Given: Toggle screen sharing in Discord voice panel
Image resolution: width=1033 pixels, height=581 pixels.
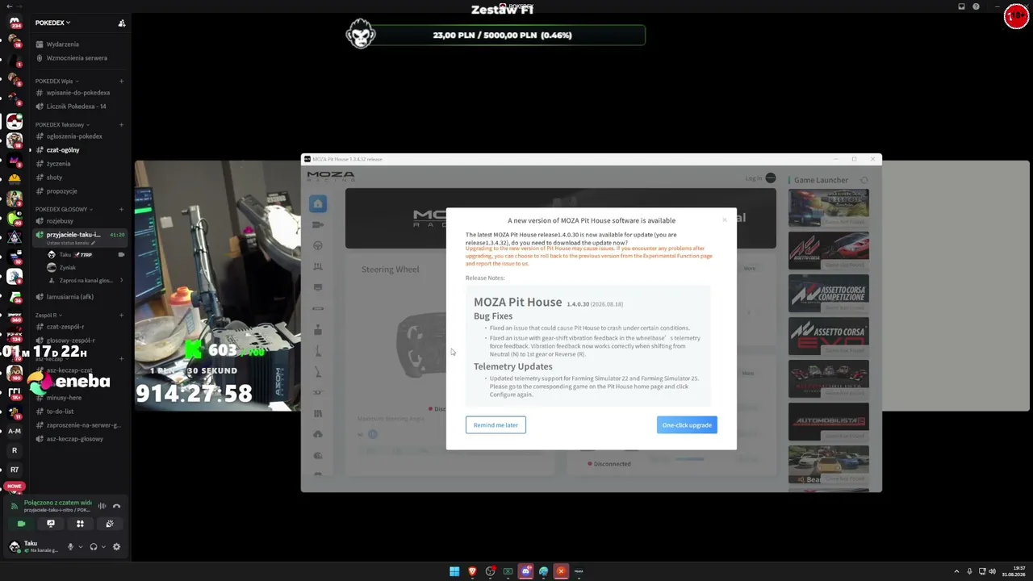Looking at the screenshot, I should [51, 524].
